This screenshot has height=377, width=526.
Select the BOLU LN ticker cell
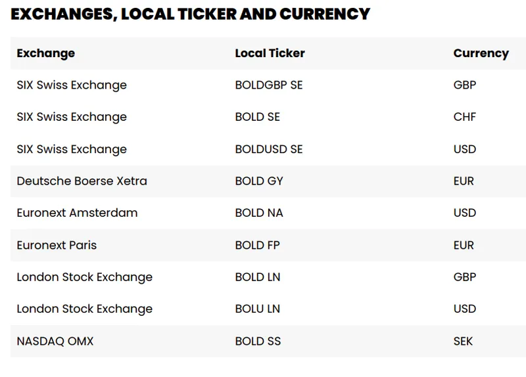pos(258,309)
